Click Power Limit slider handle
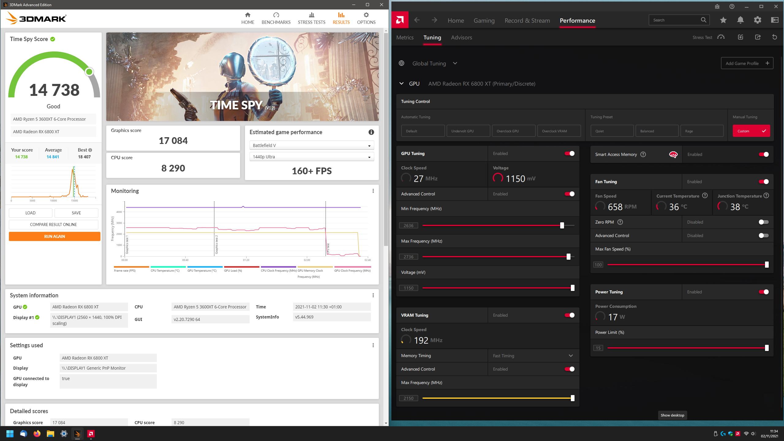 click(767, 348)
